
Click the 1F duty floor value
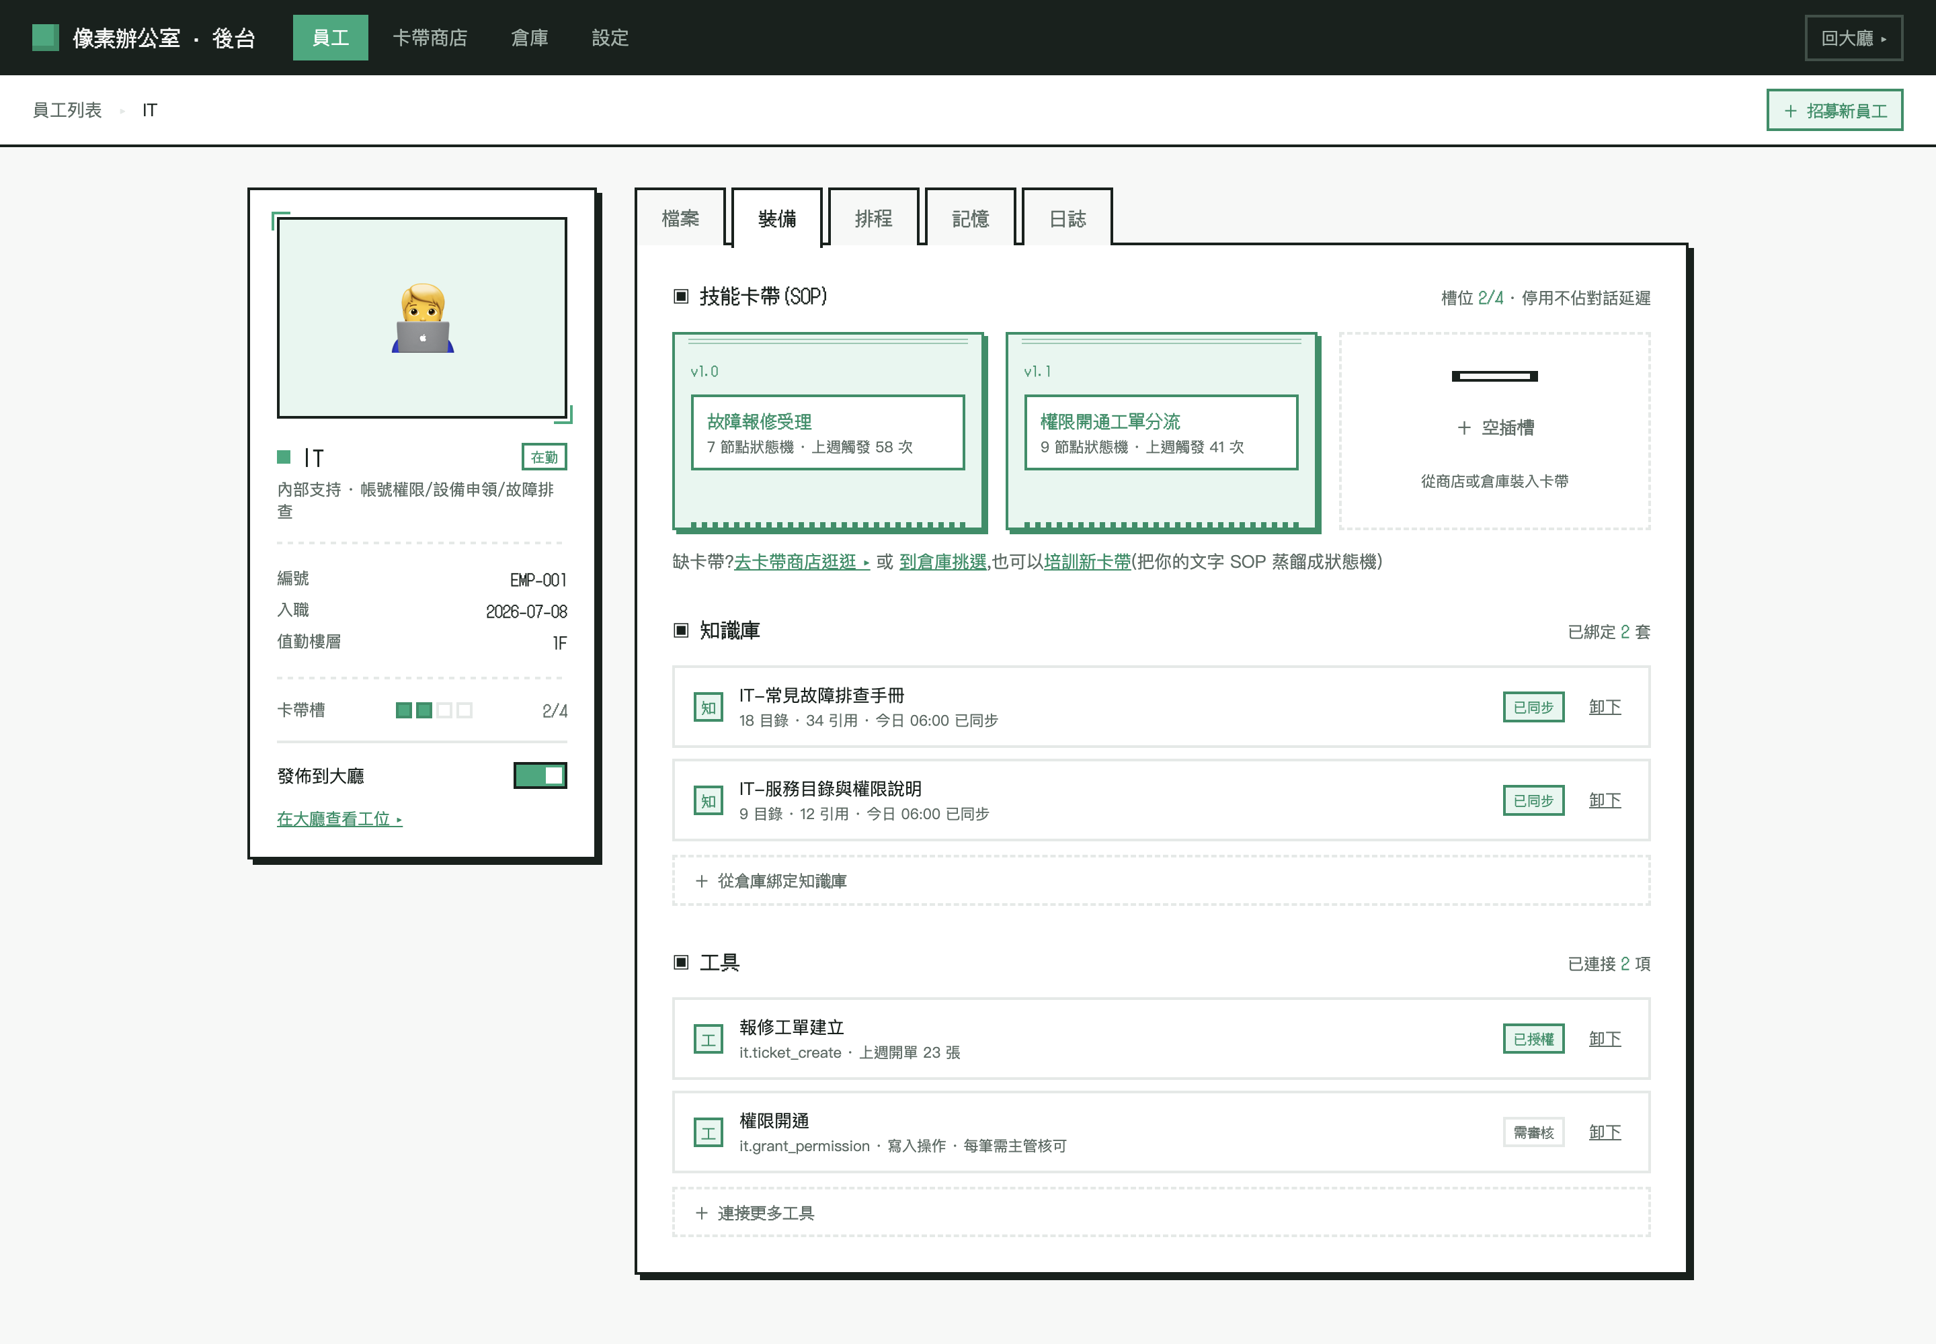(559, 643)
